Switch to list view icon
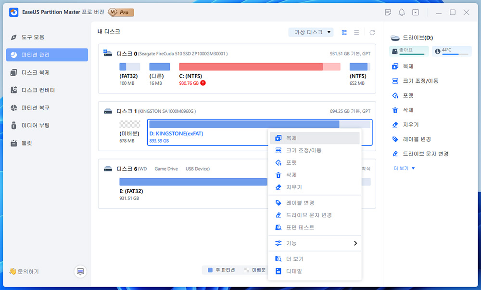The width and height of the screenshot is (481, 290). pos(356,33)
